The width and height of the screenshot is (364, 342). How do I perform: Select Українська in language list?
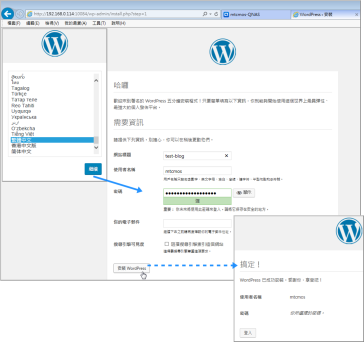click(x=52, y=117)
